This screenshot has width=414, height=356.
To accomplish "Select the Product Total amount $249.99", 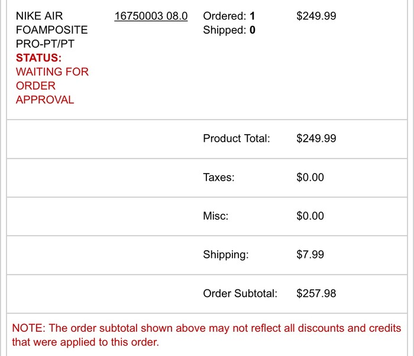I will [316, 139].
